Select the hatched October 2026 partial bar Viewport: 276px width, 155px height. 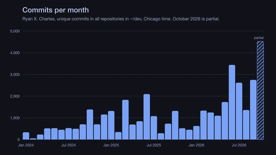(x=260, y=90)
